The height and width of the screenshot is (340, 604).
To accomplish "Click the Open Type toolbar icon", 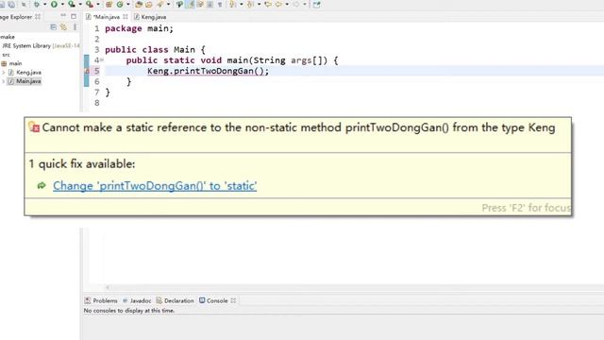I will pyautogui.click(x=139, y=4).
